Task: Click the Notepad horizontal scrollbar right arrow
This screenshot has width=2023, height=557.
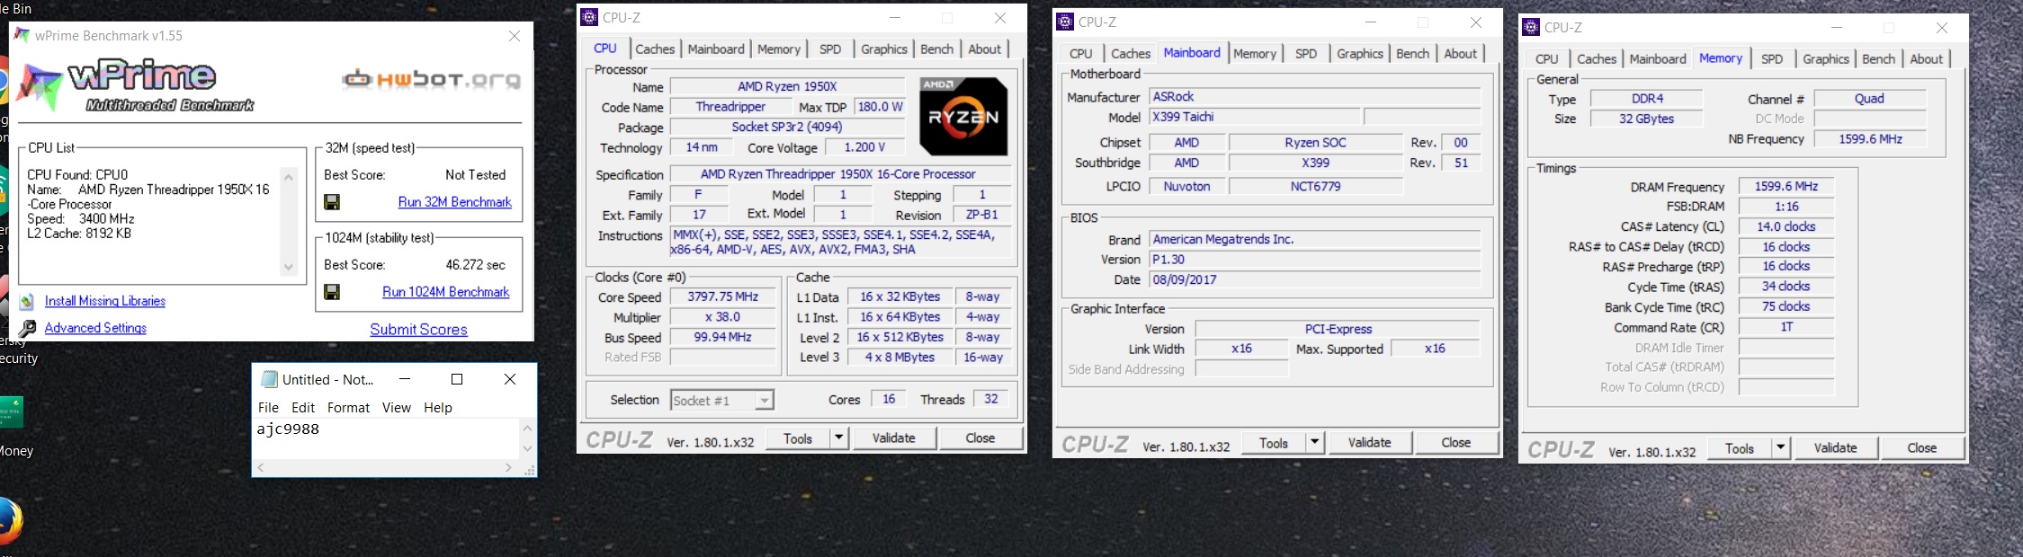Action: pos(508,468)
